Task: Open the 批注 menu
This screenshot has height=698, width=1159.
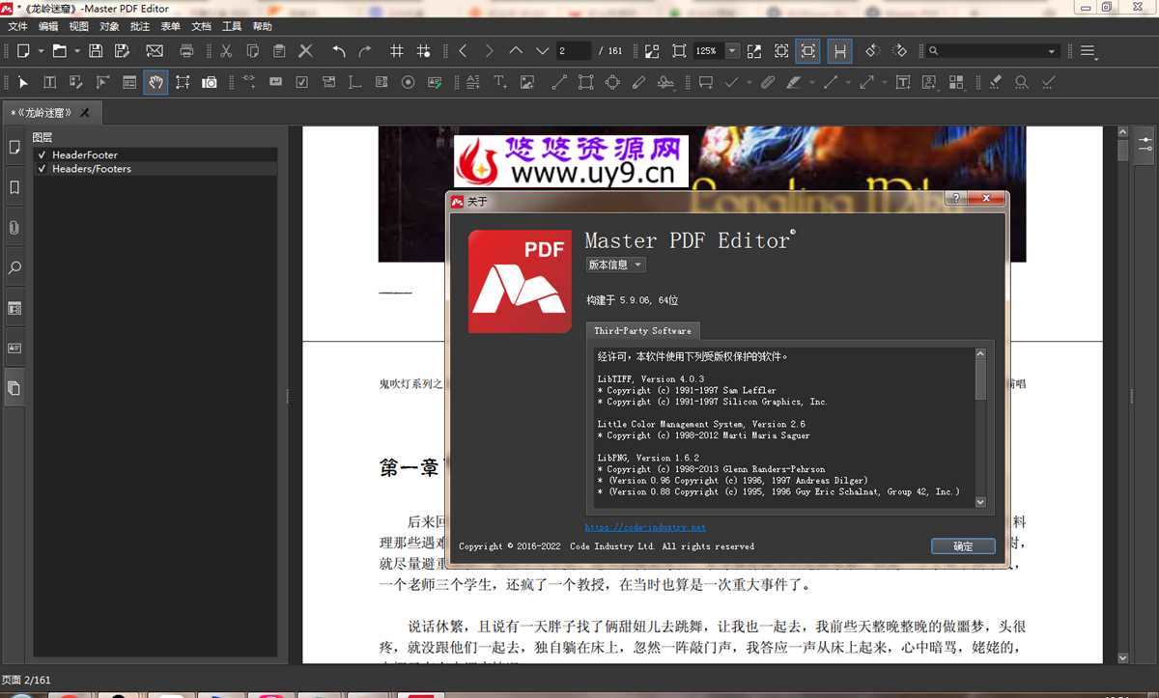Action: coord(140,26)
